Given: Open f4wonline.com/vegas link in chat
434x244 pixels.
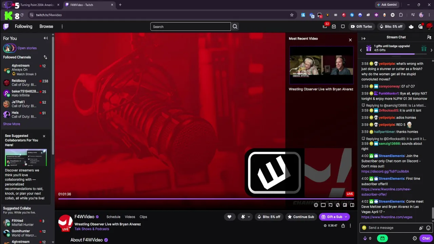Looking at the screenshot, I should [x=387, y=217].
